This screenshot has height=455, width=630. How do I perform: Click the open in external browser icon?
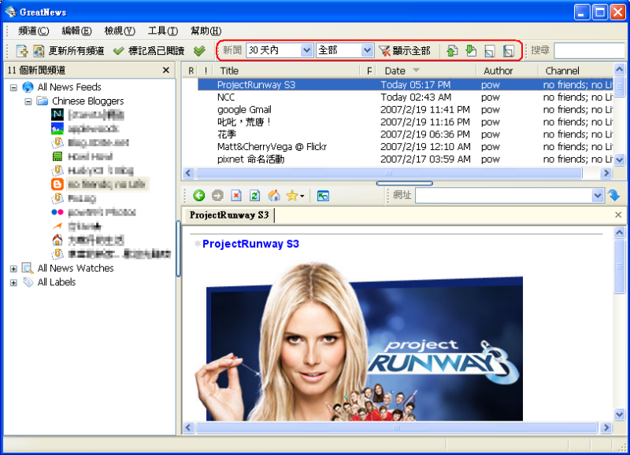click(323, 196)
